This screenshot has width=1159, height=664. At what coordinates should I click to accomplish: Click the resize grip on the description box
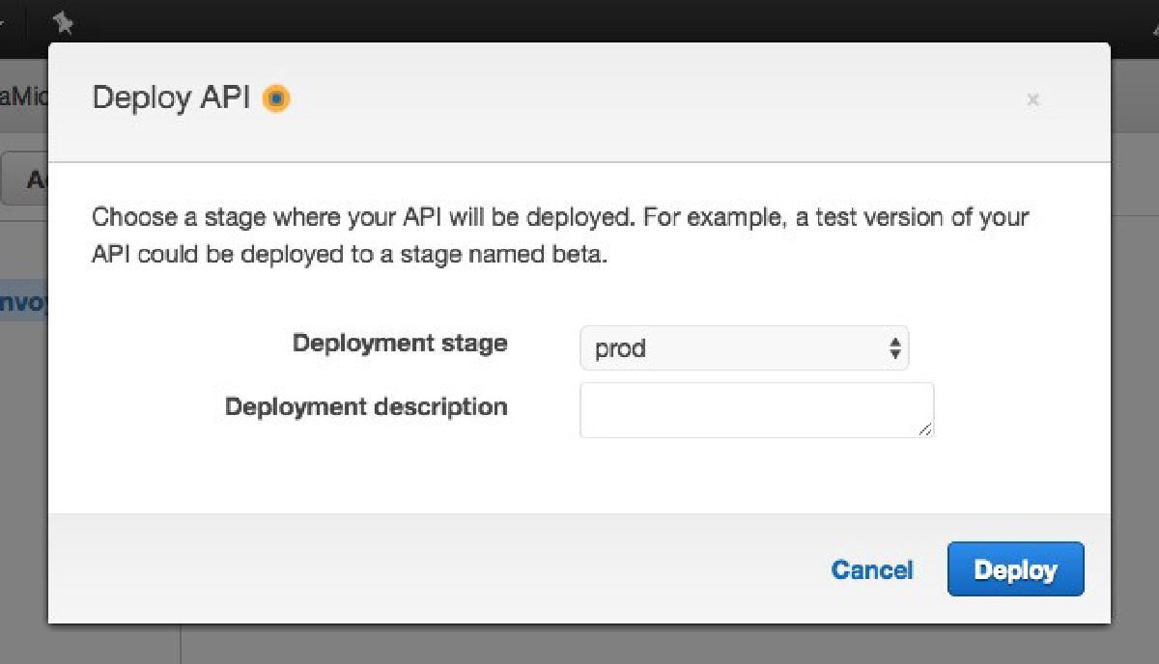927,429
